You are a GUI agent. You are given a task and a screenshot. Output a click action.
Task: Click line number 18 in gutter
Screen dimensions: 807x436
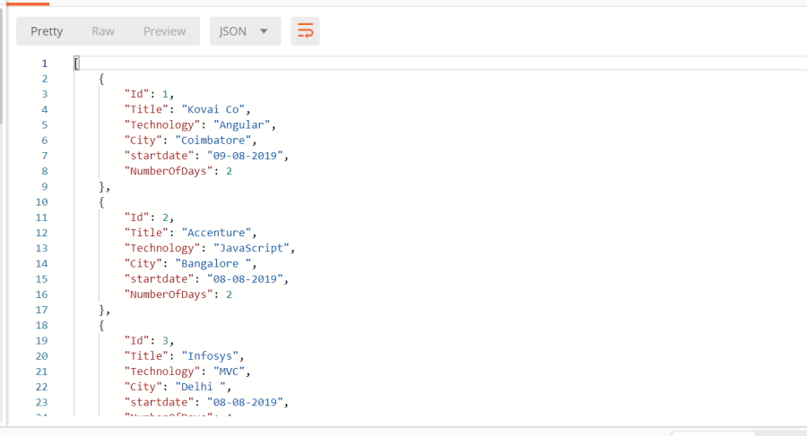pos(41,325)
